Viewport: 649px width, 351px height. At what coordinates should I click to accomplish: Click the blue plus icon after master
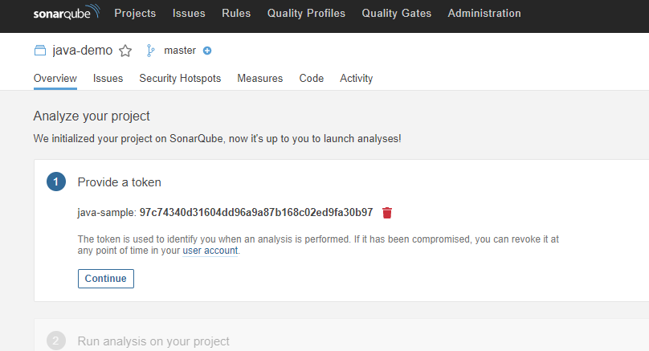(x=207, y=51)
